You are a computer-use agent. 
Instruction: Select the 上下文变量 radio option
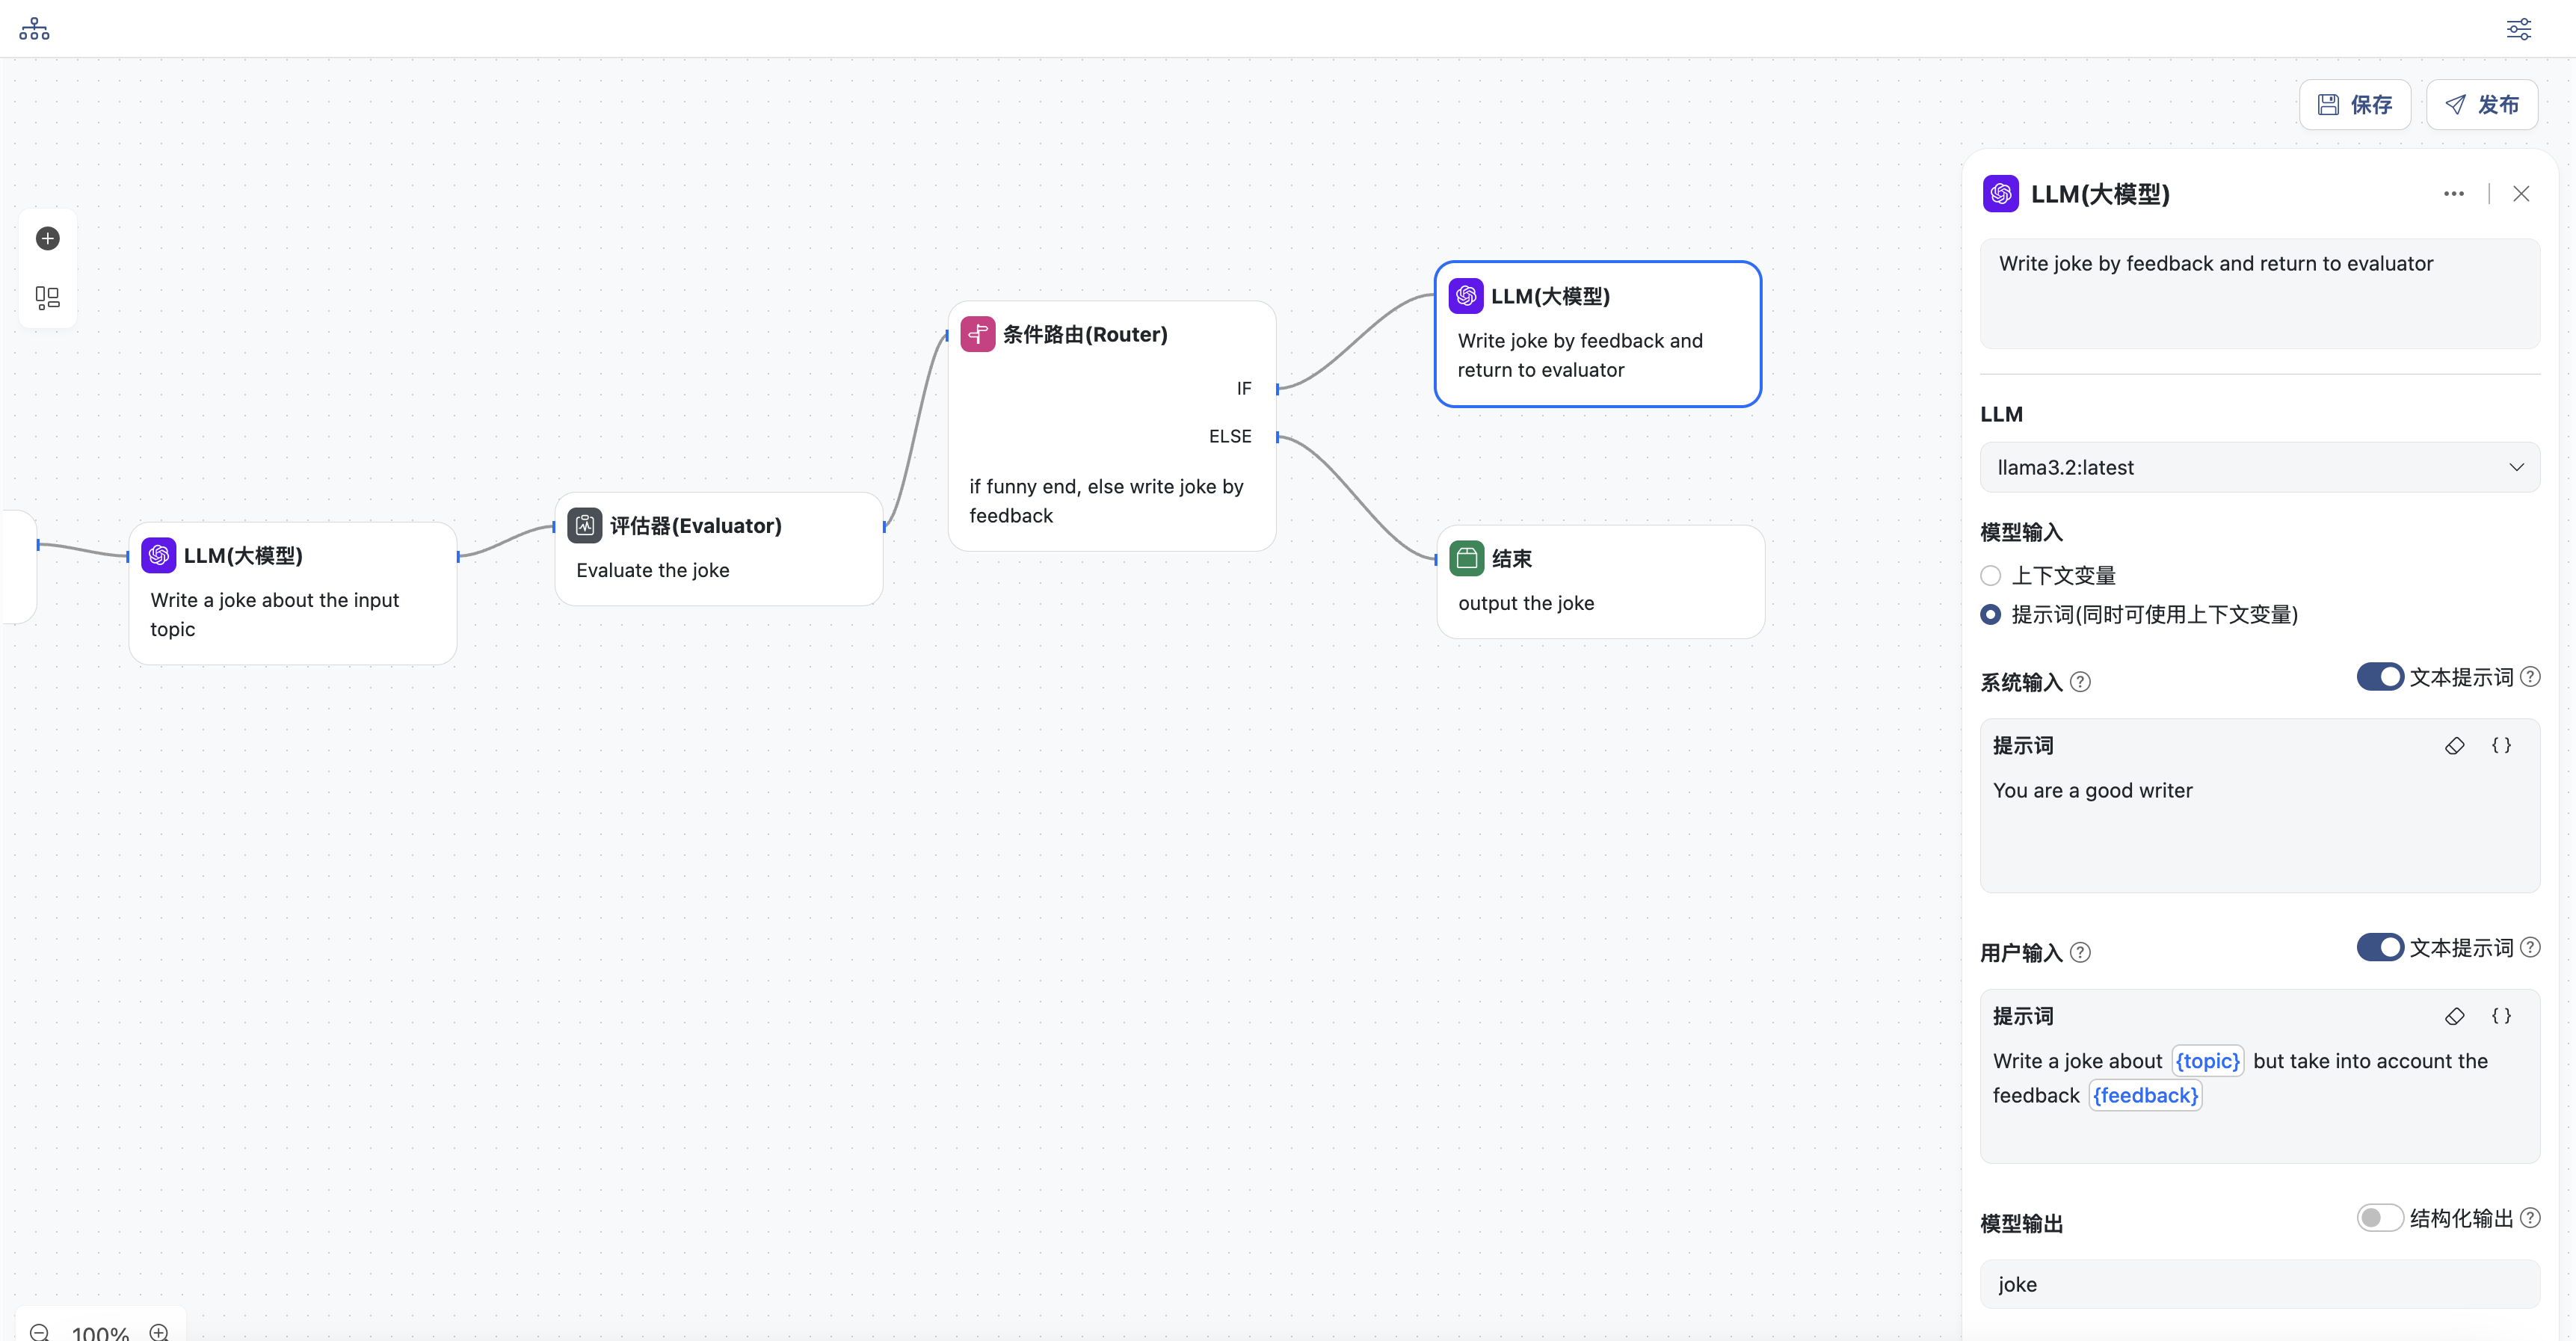point(1991,575)
